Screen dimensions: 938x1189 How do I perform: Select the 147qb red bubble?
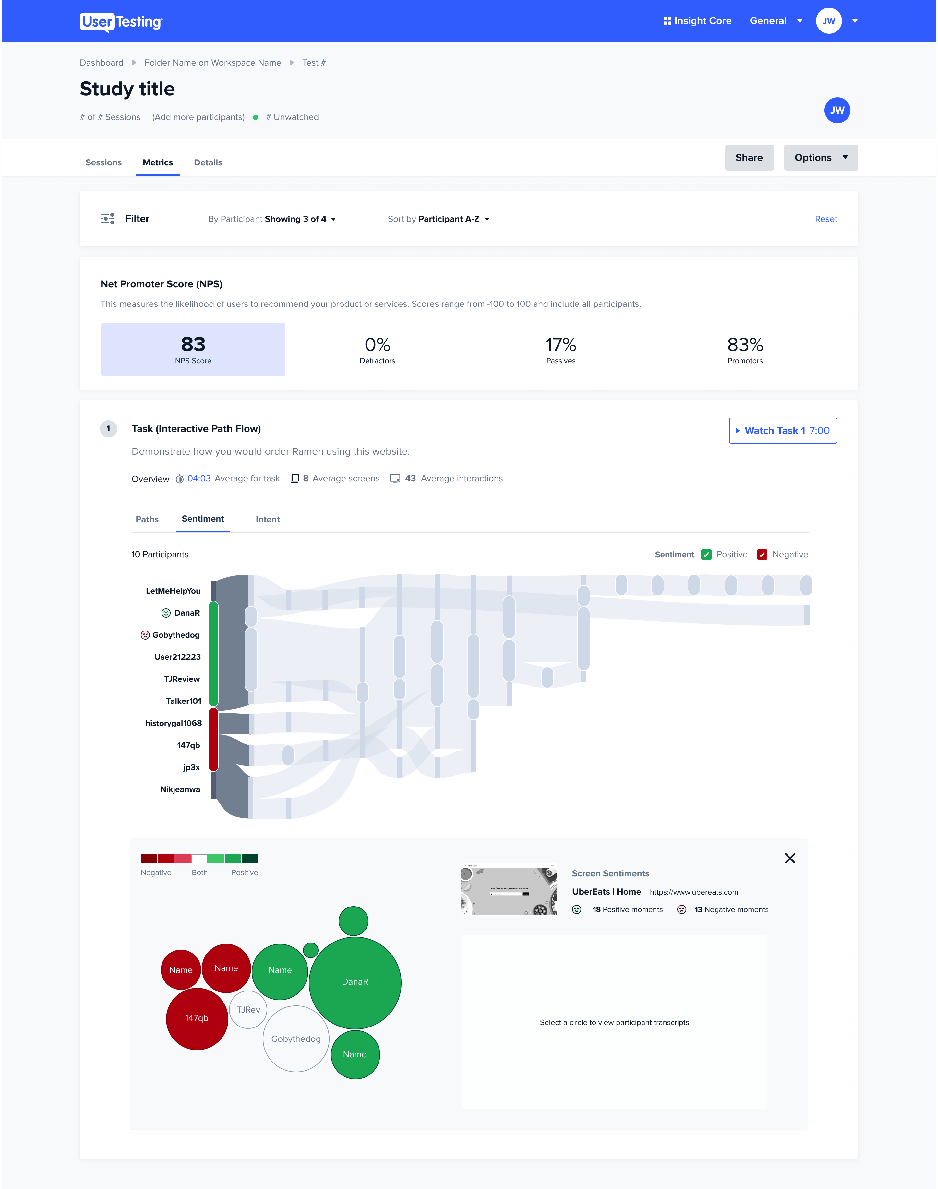coord(197,1018)
